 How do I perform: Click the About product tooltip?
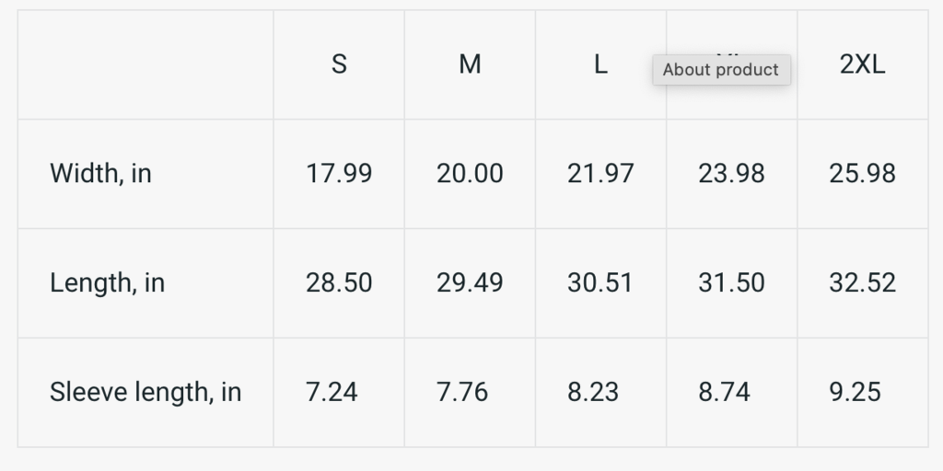click(x=721, y=70)
